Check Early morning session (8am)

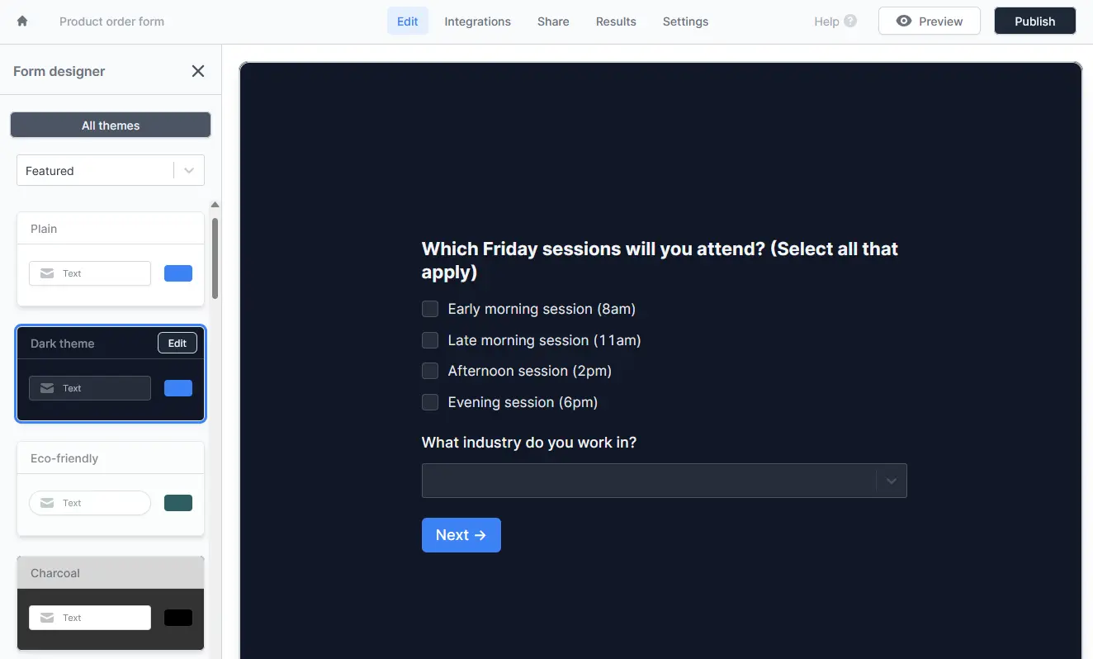[430, 309]
